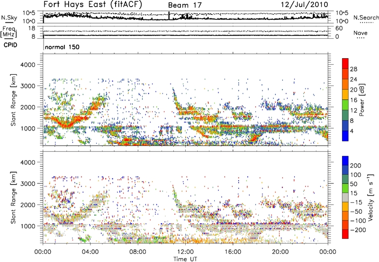
Task: Click the red bottom segment of the velocity colorbar
Action: pos(345,234)
